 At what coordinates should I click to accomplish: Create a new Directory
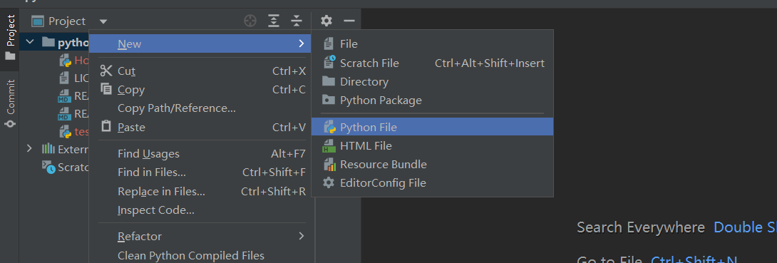[x=432, y=82]
